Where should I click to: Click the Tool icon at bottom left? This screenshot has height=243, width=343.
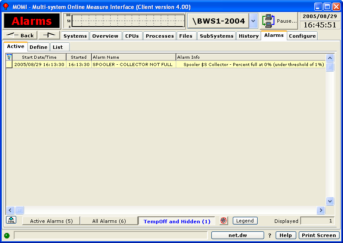pyautogui.click(x=11, y=220)
